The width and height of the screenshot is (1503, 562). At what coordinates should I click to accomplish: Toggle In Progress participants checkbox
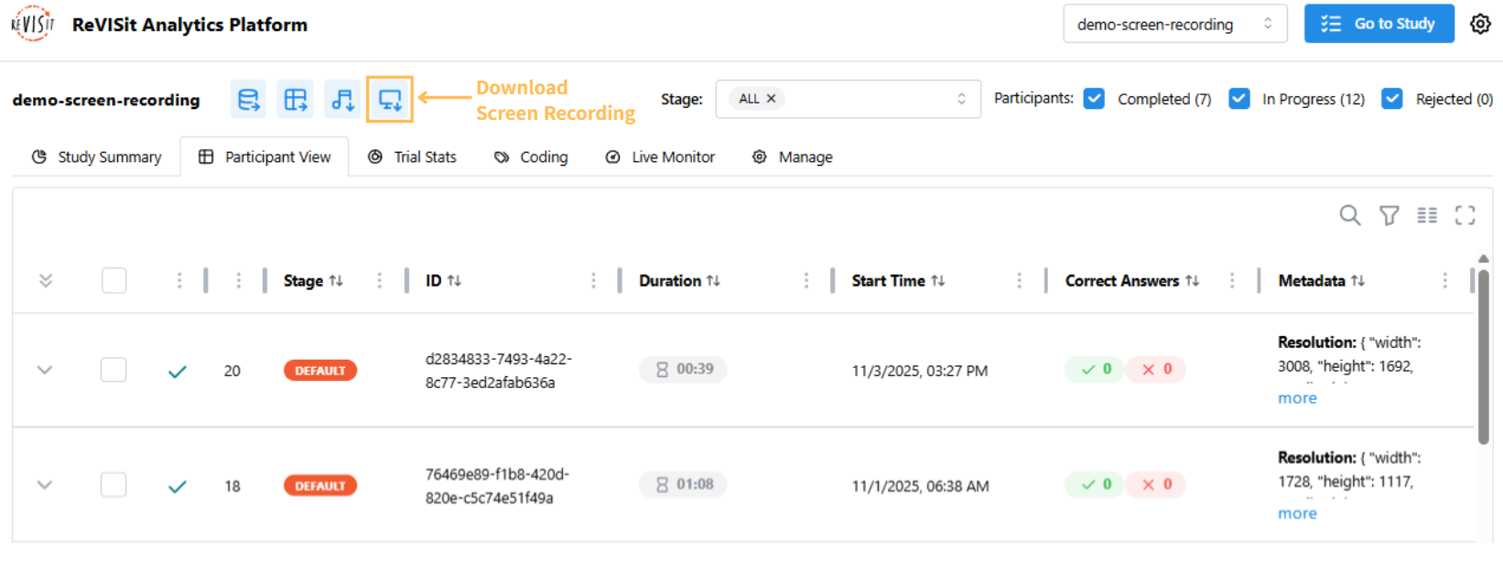pyautogui.click(x=1239, y=99)
